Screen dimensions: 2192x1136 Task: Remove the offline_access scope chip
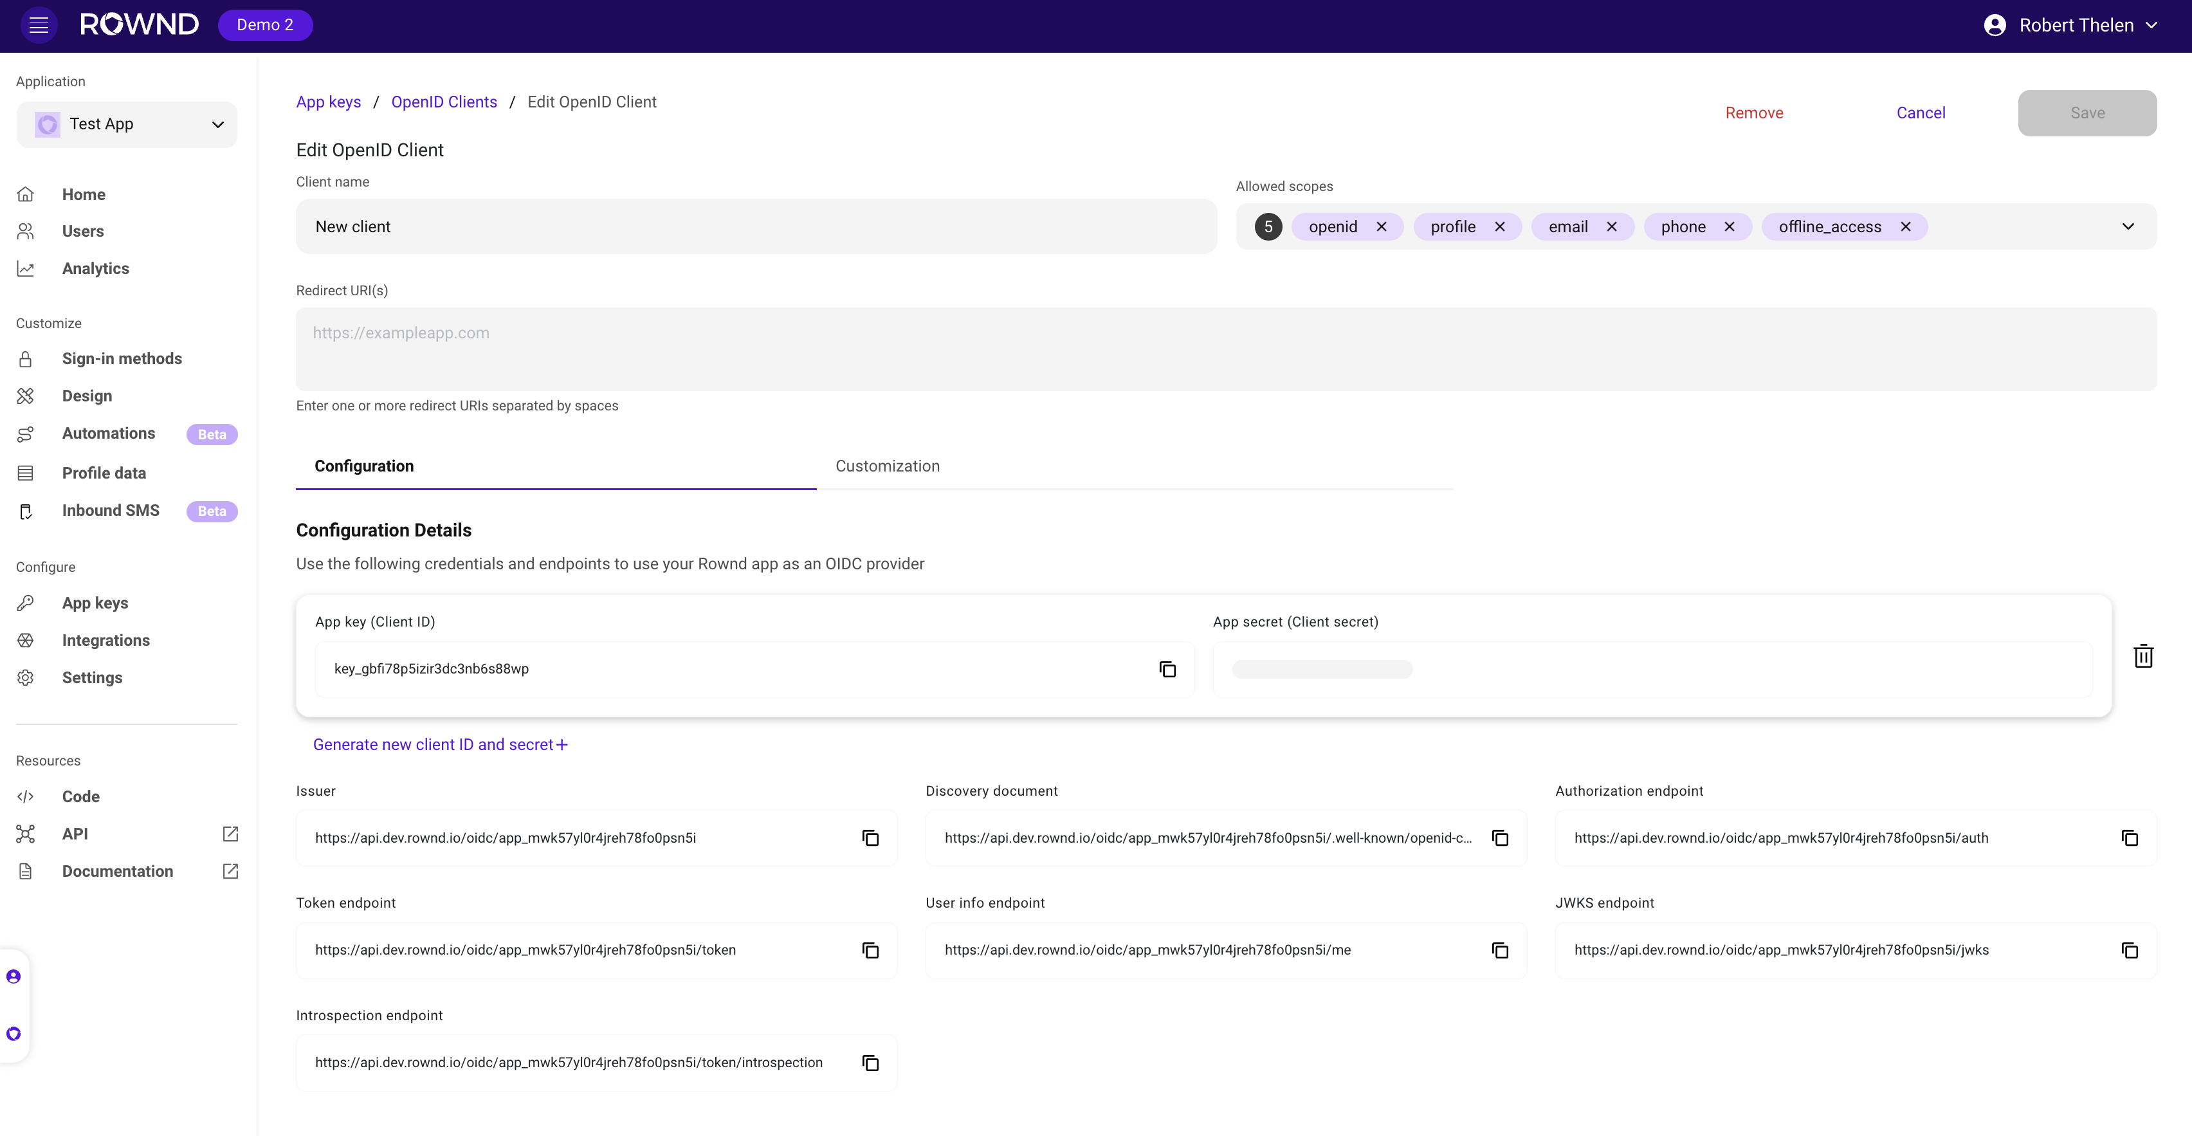(x=1905, y=227)
